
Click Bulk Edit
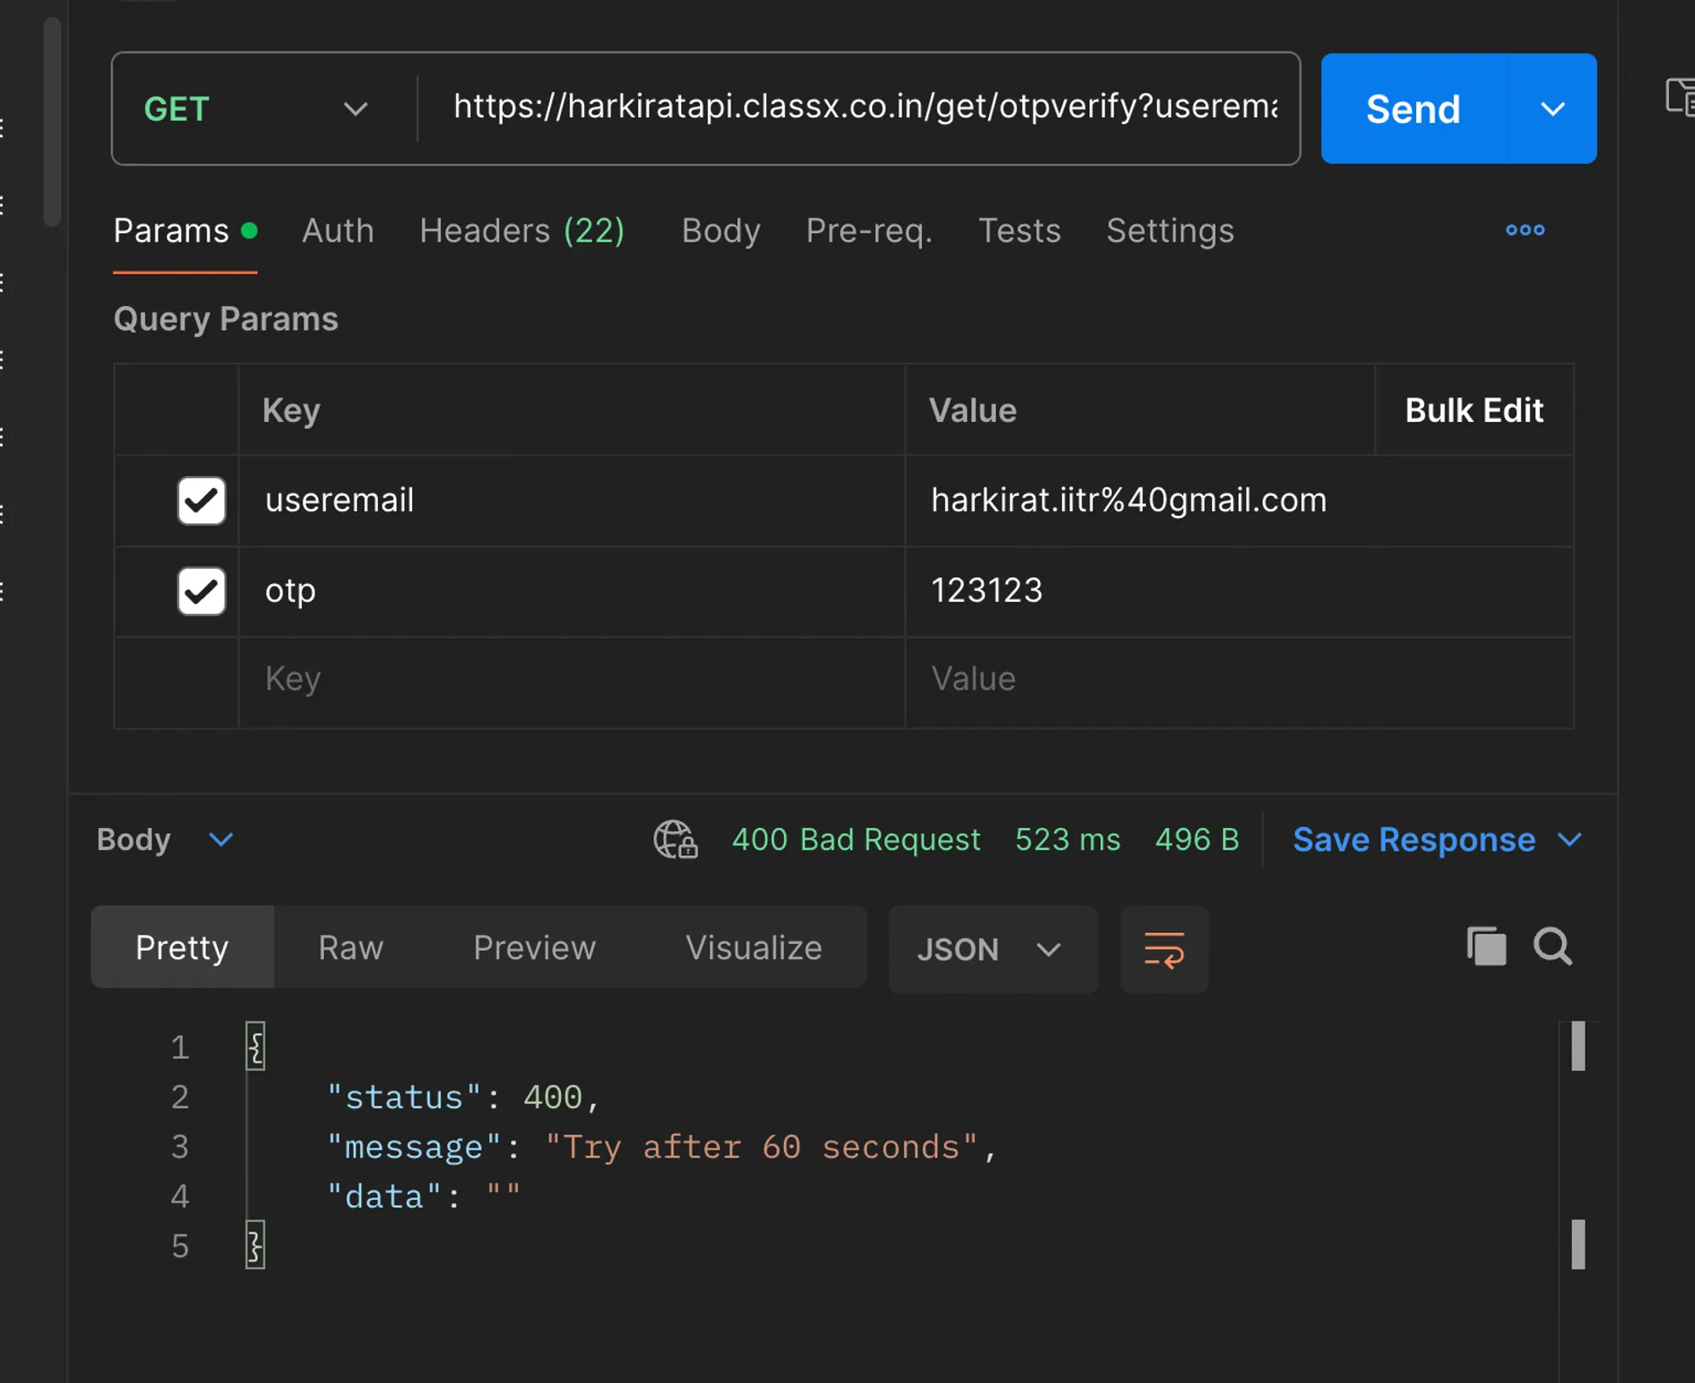coord(1475,410)
